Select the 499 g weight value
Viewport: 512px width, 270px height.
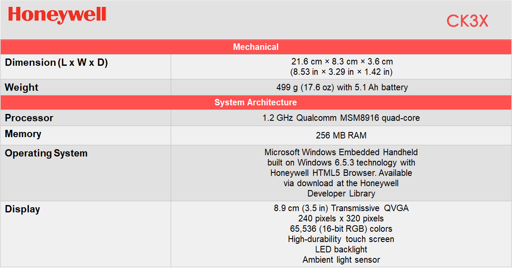pyautogui.click(x=342, y=88)
